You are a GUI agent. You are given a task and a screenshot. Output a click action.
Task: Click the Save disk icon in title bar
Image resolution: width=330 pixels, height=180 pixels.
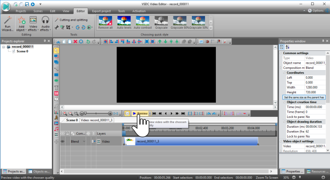[27, 4]
